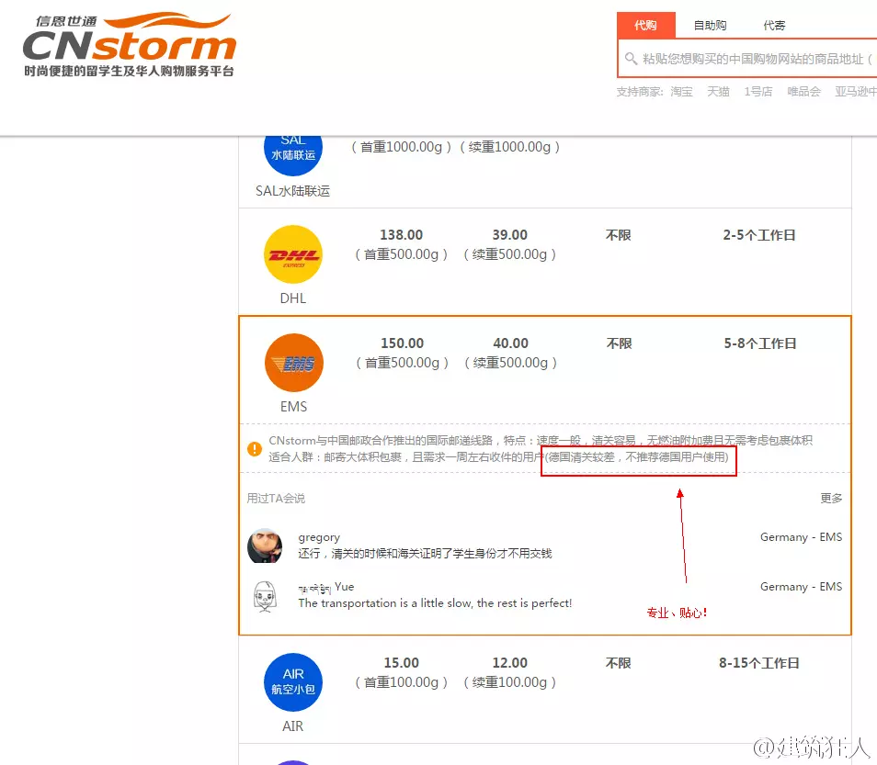Click the orange exclamation notice icon

click(255, 449)
